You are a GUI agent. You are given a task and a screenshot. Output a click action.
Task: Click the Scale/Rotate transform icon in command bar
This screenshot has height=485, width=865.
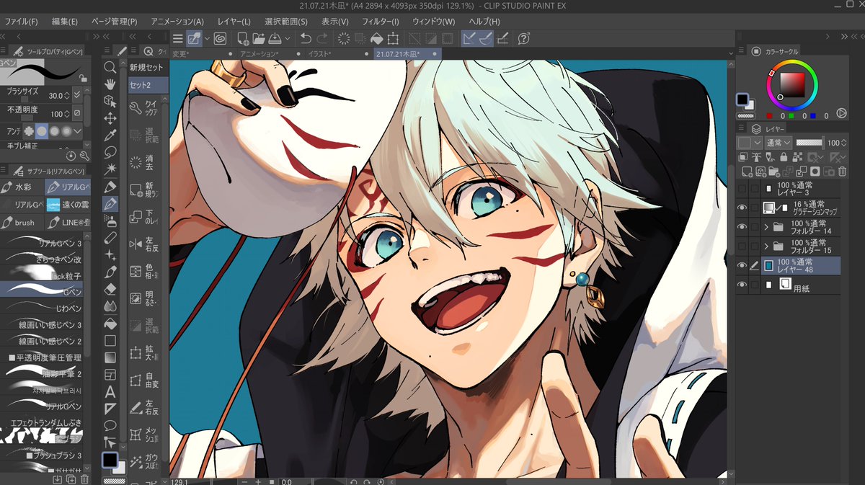click(x=394, y=38)
